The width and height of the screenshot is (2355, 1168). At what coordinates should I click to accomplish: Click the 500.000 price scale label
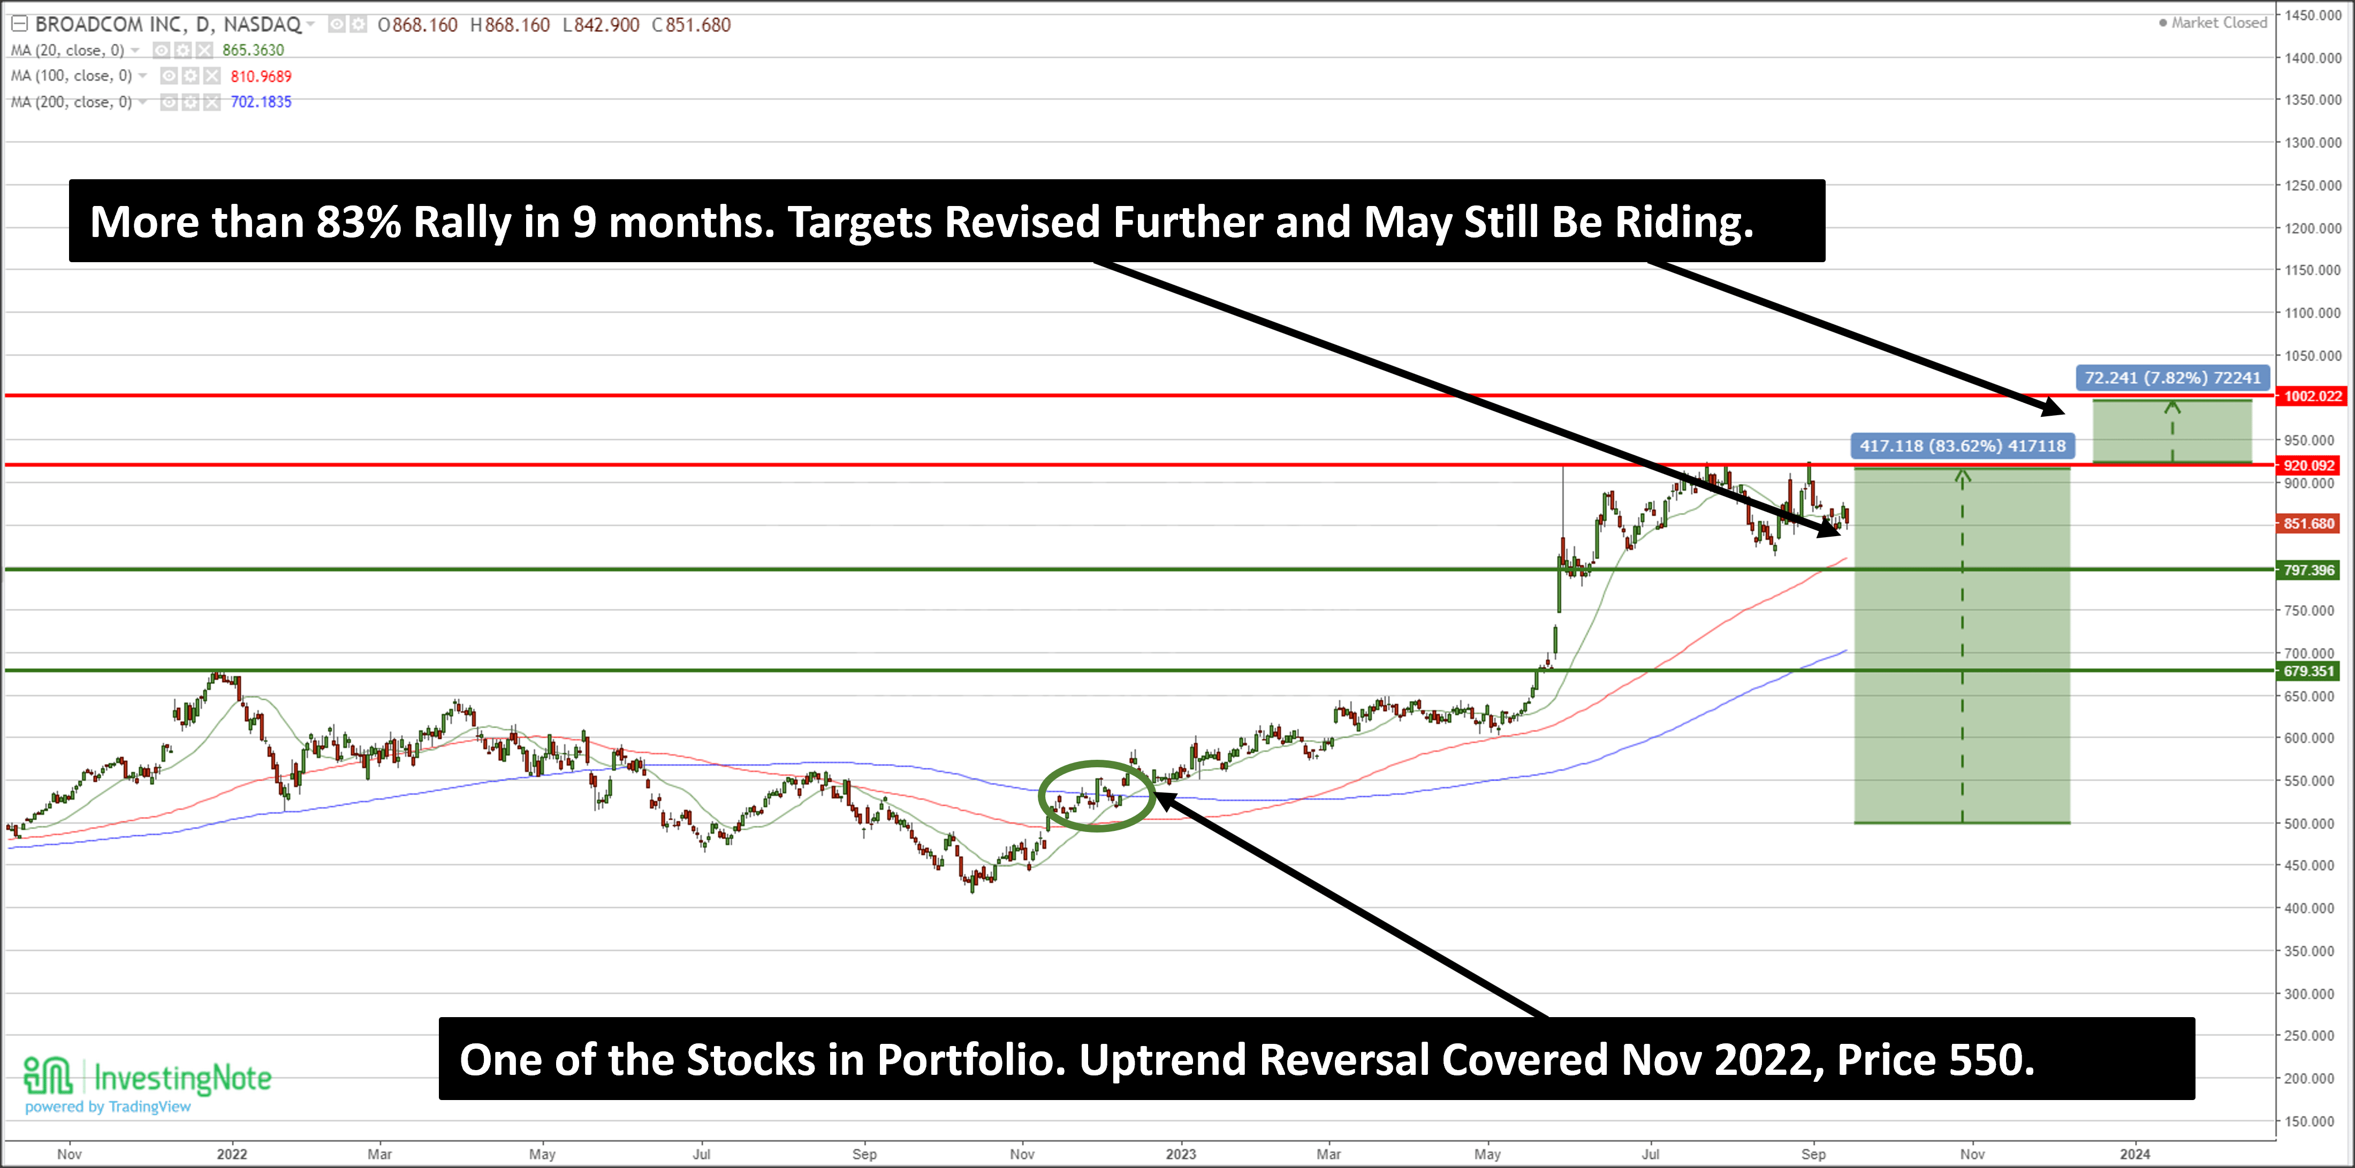pyautogui.click(x=2308, y=823)
